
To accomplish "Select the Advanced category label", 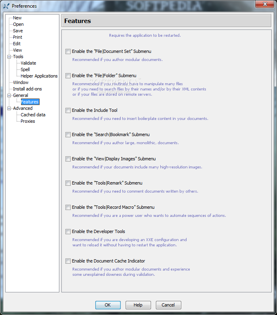I will (23, 108).
